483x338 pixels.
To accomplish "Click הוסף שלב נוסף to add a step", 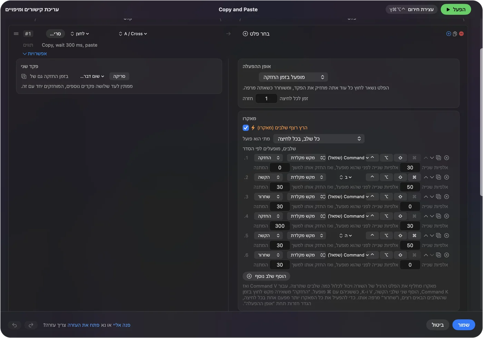I will (x=266, y=276).
